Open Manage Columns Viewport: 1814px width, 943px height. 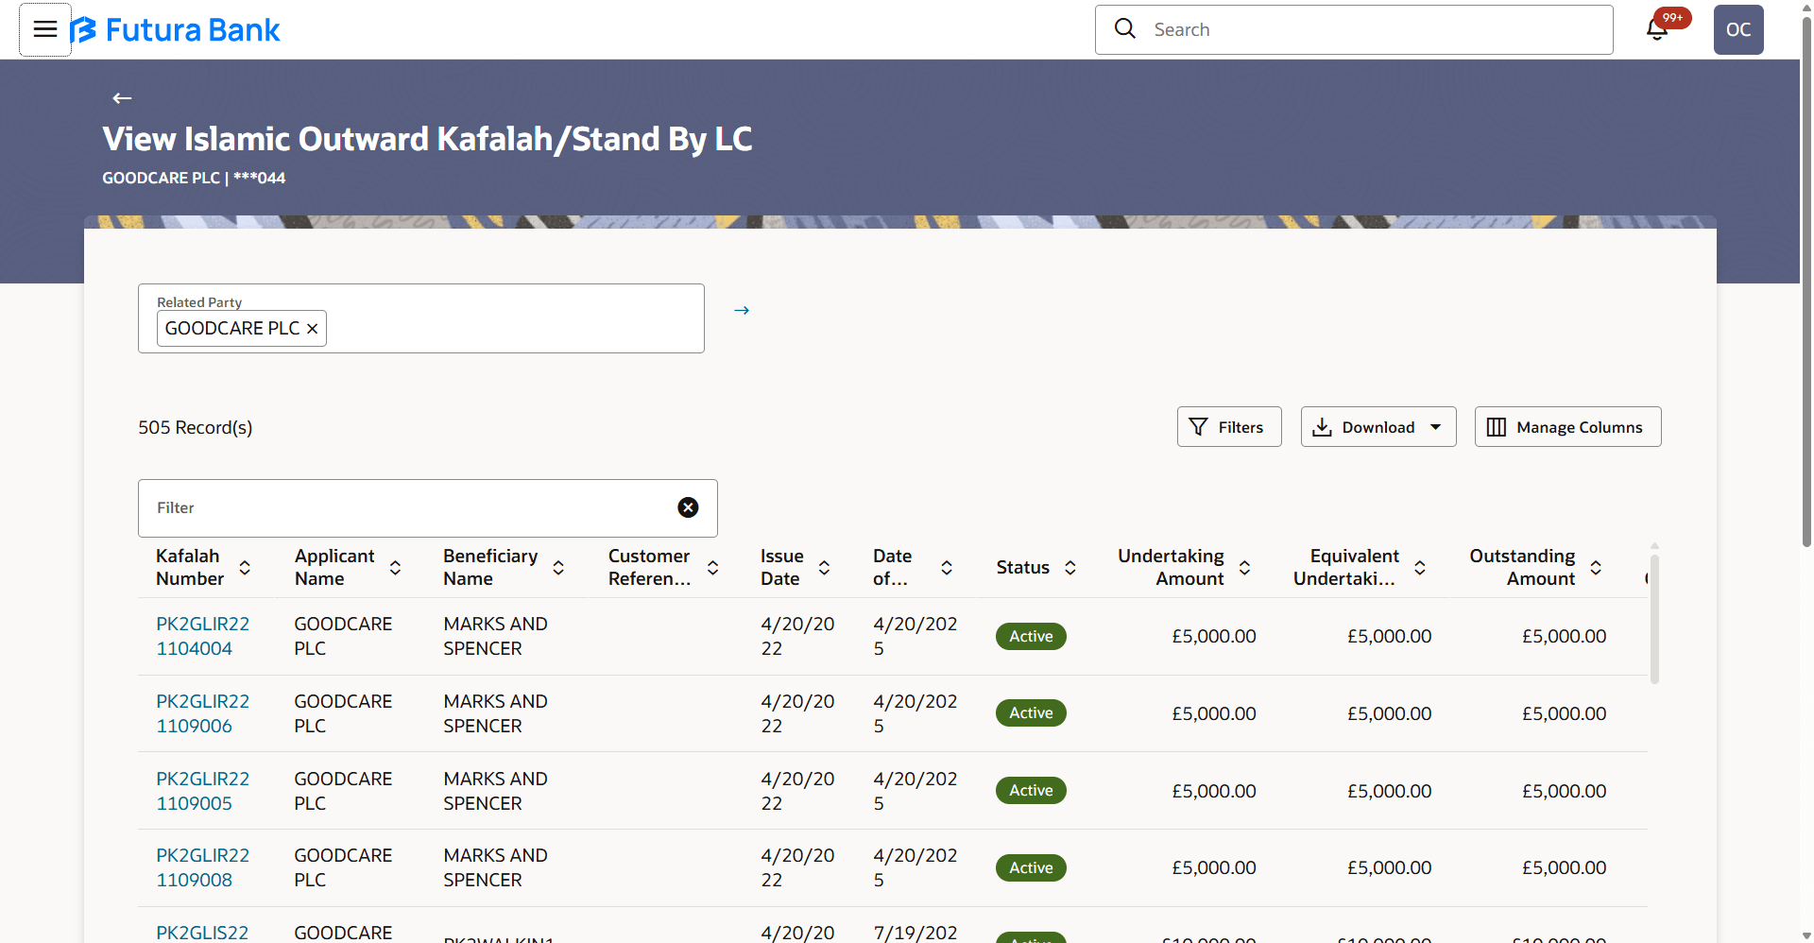coord(1568,427)
